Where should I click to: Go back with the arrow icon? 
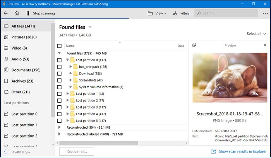pos(6,13)
